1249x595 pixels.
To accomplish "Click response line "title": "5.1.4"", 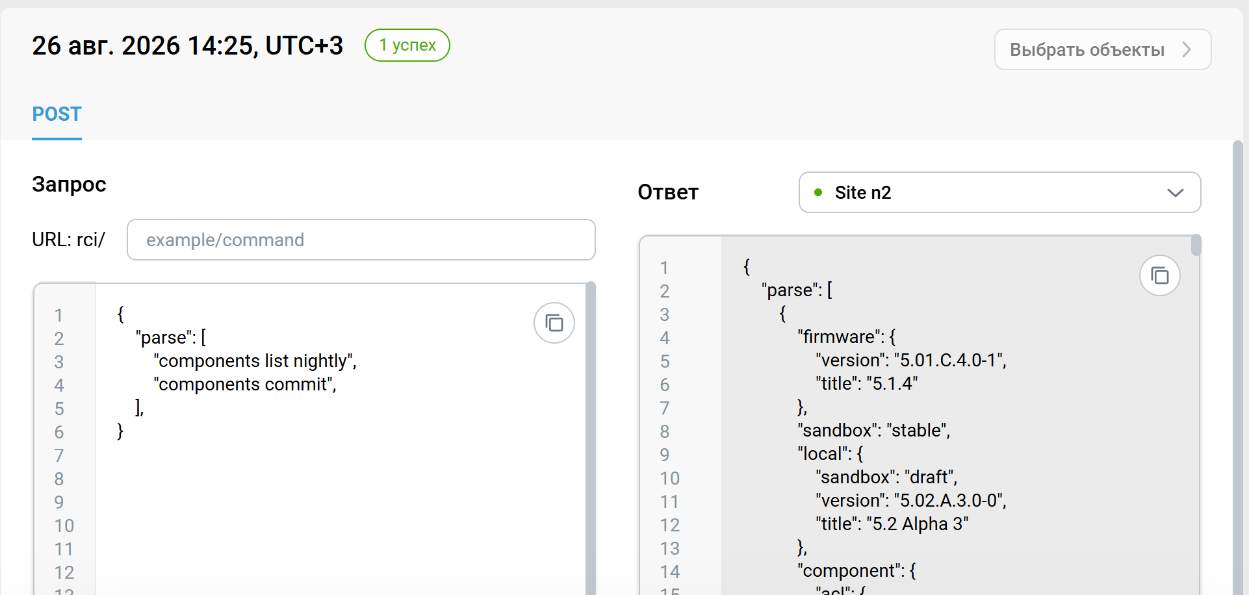I will (867, 384).
